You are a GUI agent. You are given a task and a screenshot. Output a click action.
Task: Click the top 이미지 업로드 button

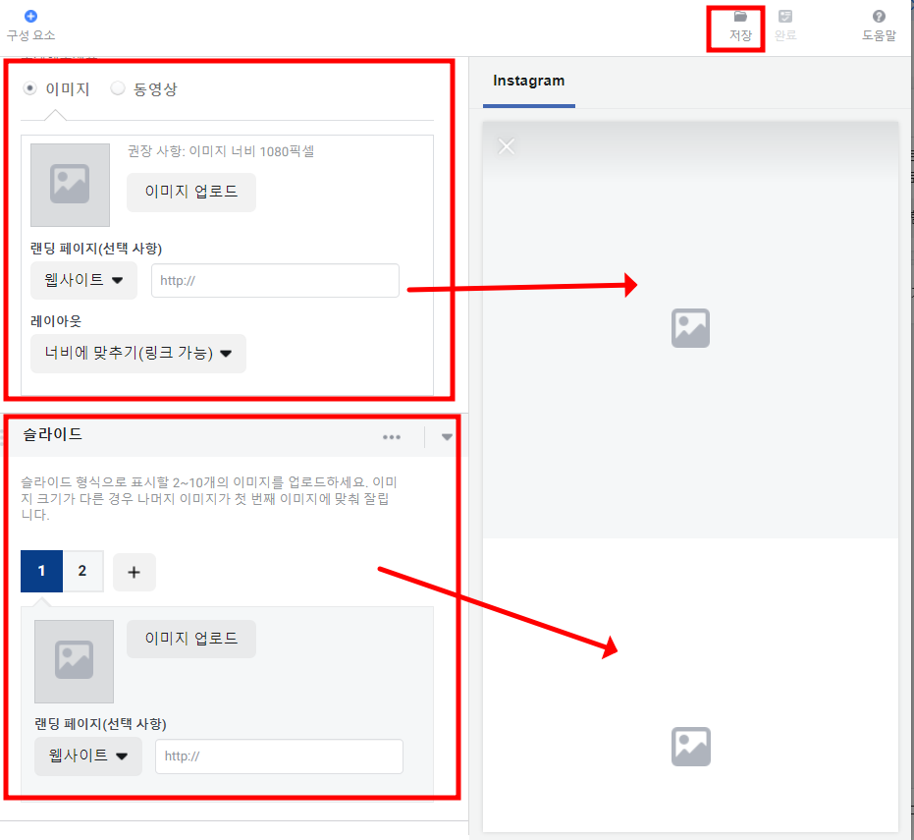191,192
